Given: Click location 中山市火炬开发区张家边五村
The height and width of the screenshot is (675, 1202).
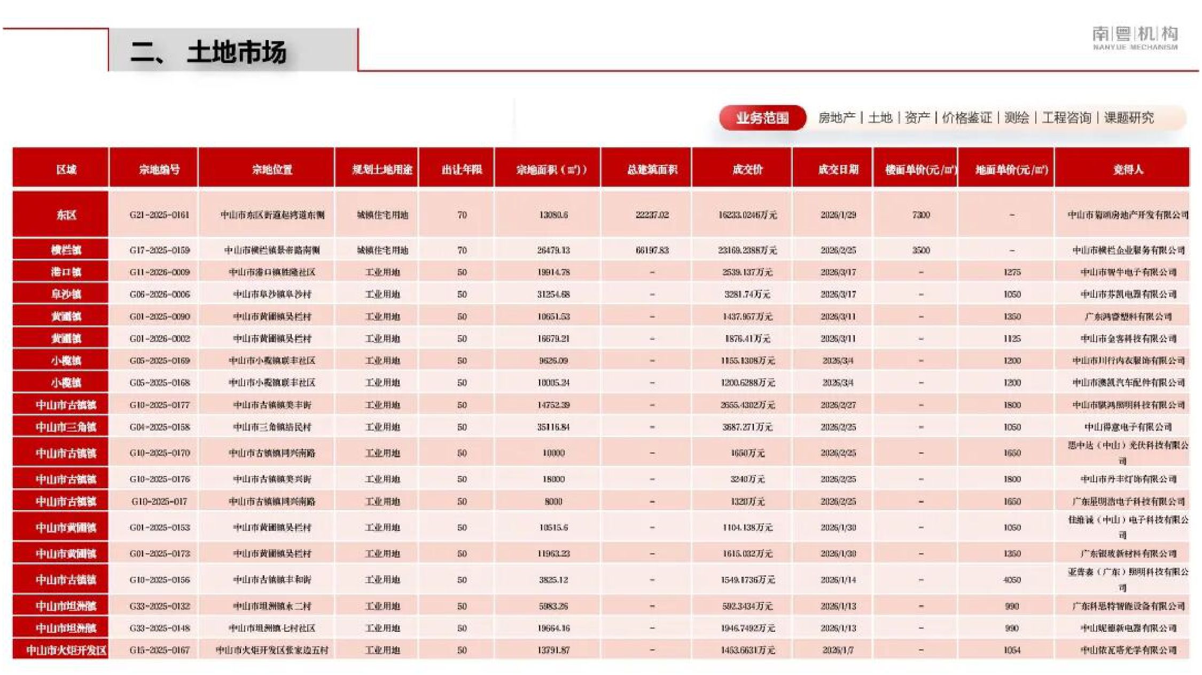Looking at the screenshot, I should [272, 650].
